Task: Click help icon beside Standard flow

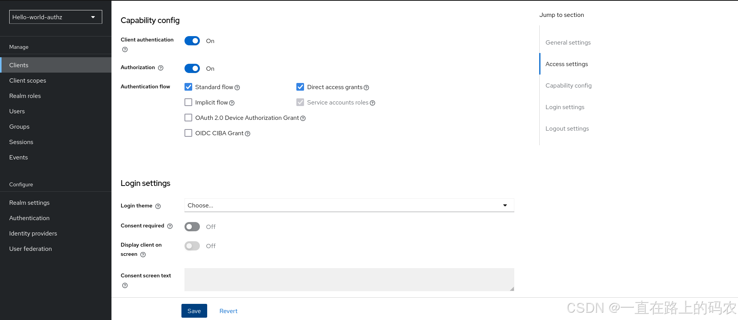Action: 237,88
